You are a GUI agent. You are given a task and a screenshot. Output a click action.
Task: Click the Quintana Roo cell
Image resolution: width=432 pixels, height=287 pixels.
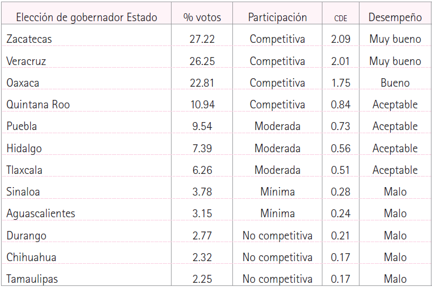coord(38,105)
